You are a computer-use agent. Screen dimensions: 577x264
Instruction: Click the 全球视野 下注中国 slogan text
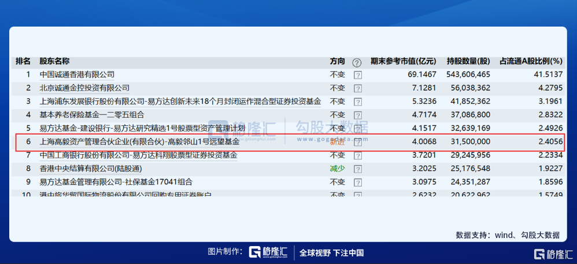(331, 252)
